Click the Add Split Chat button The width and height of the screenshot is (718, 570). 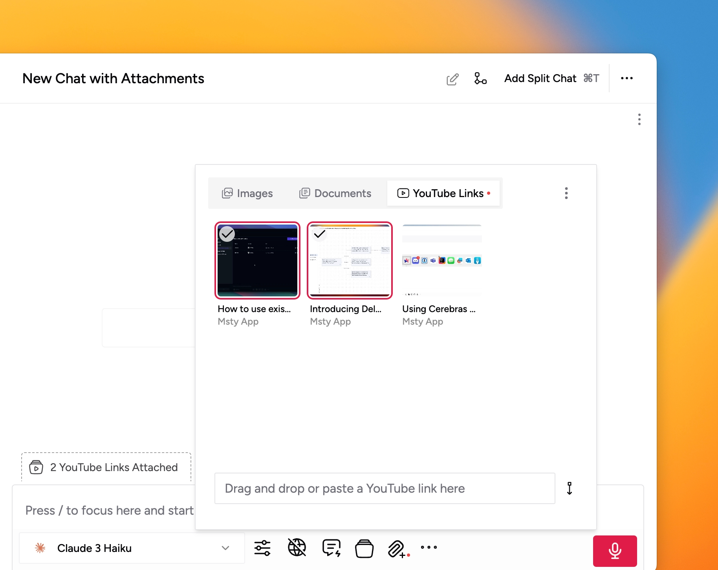point(540,78)
